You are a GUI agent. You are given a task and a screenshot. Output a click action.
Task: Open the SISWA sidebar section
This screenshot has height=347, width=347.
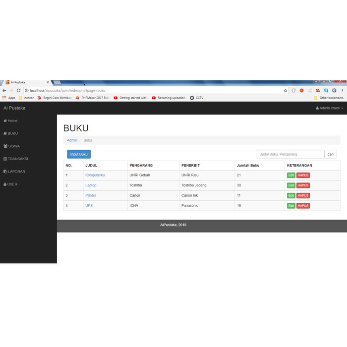click(12, 146)
